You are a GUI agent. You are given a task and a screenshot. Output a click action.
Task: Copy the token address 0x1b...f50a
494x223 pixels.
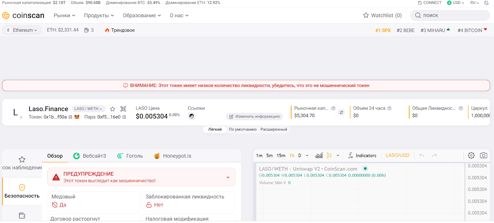pyautogui.click(x=70, y=117)
